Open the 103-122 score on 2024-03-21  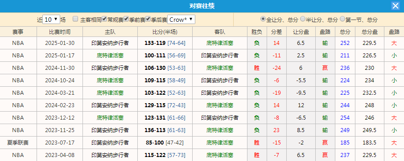pyautogui.click(x=155, y=93)
